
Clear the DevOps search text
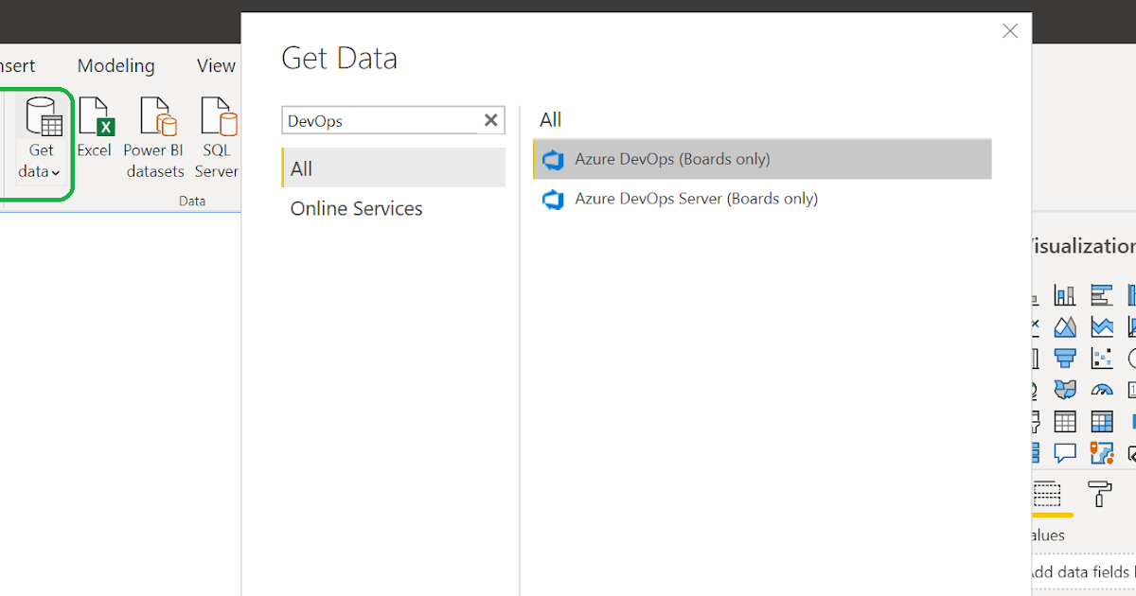[490, 120]
